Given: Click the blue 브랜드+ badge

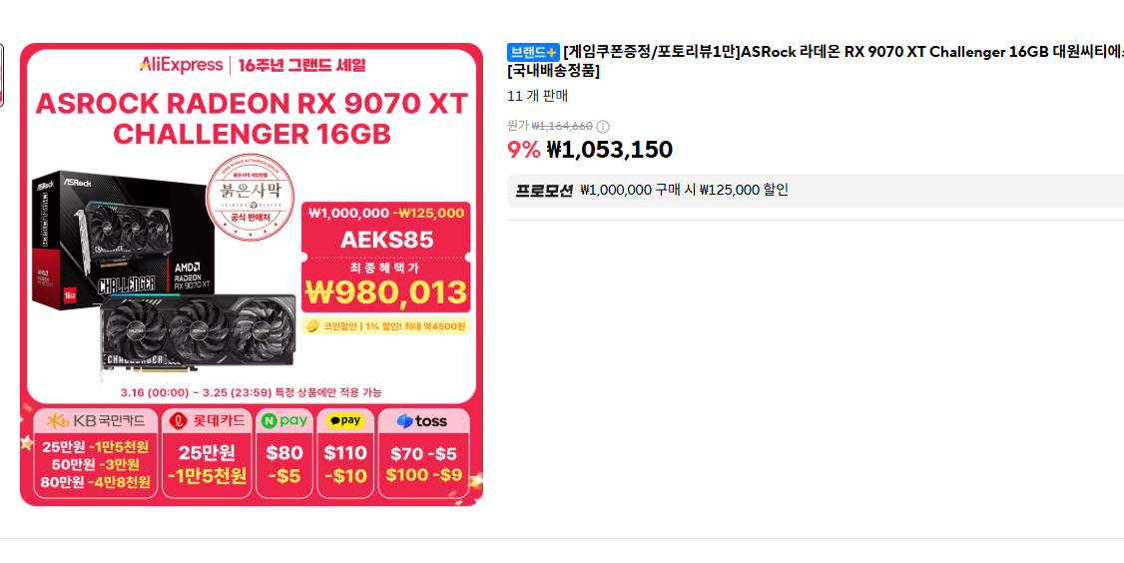Looking at the screenshot, I should (533, 52).
